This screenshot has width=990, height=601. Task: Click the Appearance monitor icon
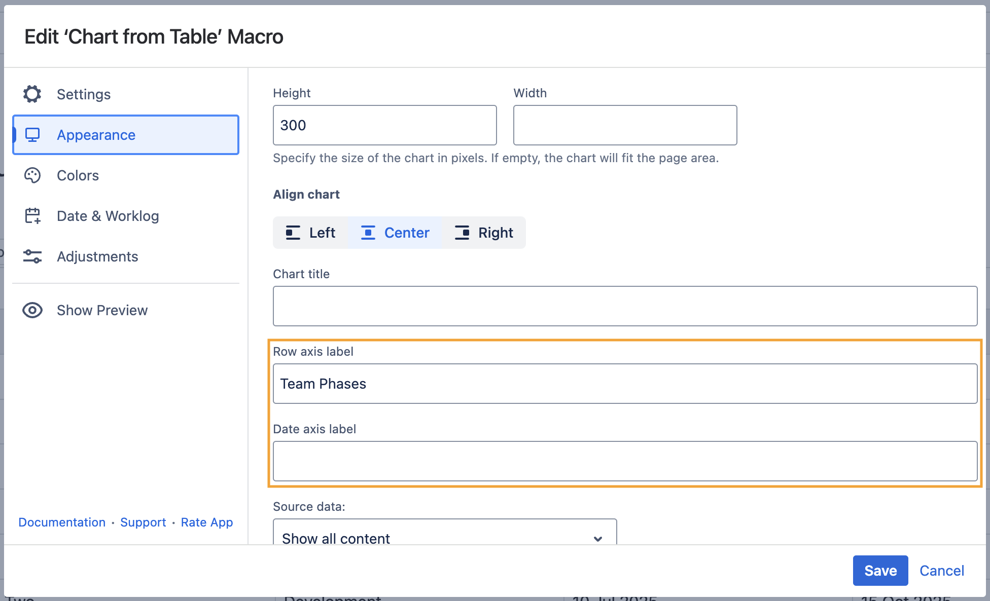coord(32,135)
